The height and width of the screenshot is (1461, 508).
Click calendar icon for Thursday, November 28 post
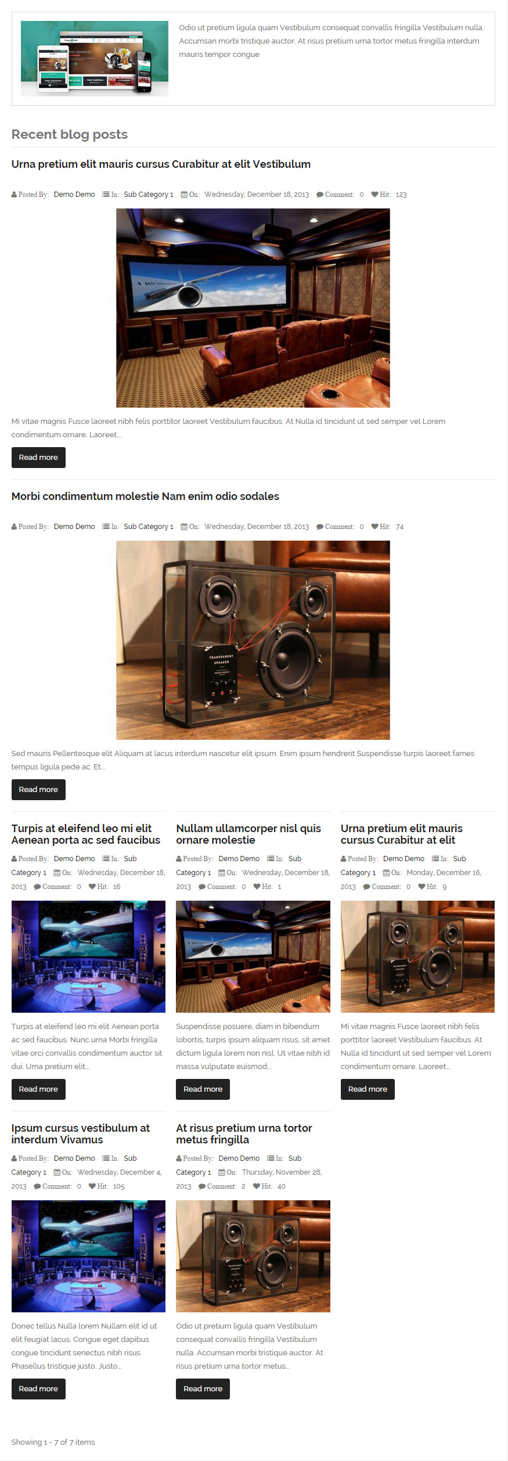[x=222, y=1172]
